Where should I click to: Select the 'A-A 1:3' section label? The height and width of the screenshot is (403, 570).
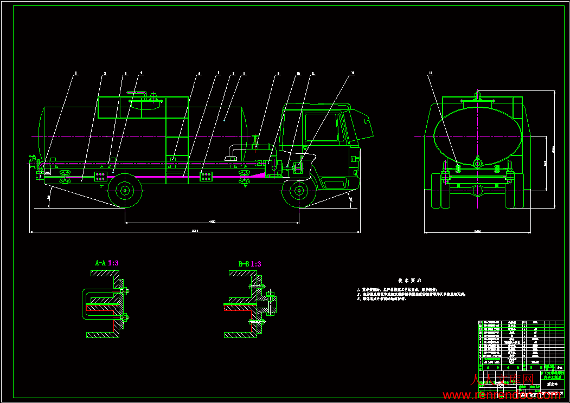pyautogui.click(x=106, y=263)
